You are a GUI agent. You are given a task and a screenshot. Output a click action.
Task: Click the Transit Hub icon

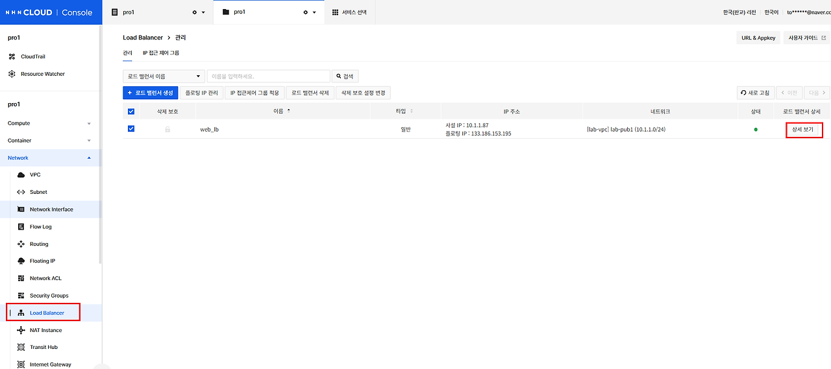tap(21, 347)
